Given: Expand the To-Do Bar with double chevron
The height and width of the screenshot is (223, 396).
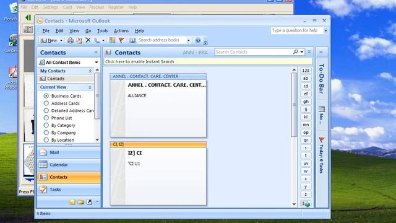Looking at the screenshot, I should [321, 52].
